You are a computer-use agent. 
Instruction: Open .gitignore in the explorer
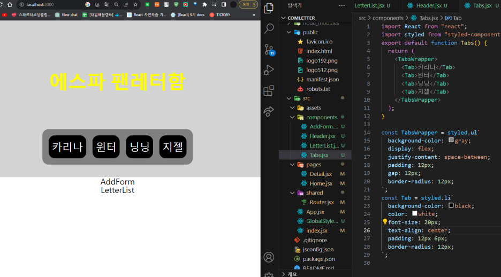point(315,240)
